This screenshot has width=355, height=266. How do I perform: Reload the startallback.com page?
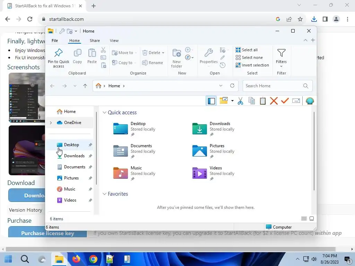click(30, 19)
